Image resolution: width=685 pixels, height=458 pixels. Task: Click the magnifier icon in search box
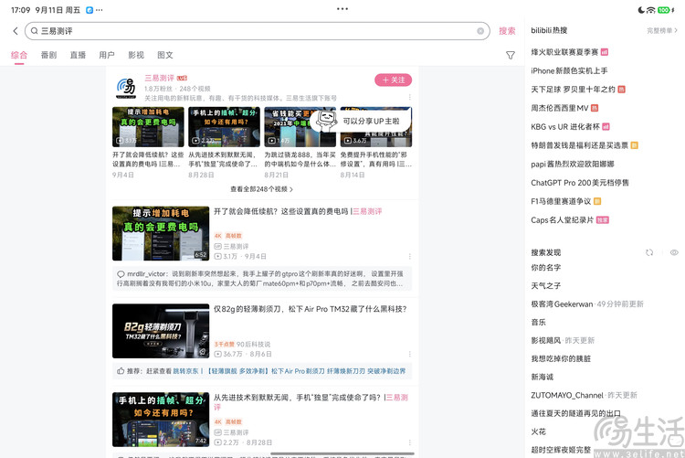(x=34, y=31)
